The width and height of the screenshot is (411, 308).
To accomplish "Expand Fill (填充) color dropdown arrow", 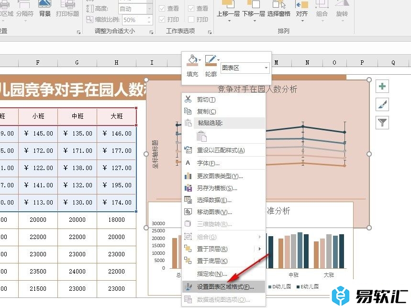I will 200,60.
